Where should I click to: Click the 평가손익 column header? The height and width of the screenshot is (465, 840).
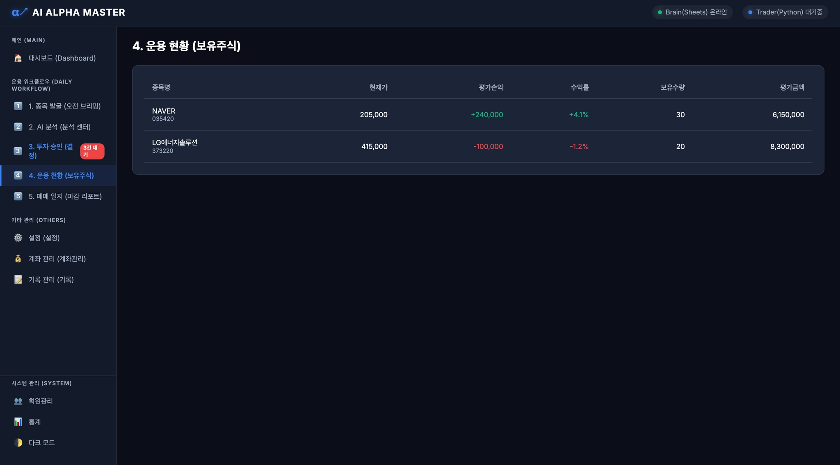(x=491, y=87)
